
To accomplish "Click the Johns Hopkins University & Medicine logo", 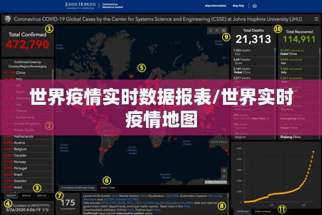I will [80, 5].
